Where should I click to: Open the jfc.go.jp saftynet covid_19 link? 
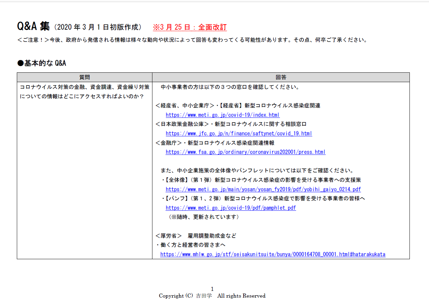(x=239, y=133)
